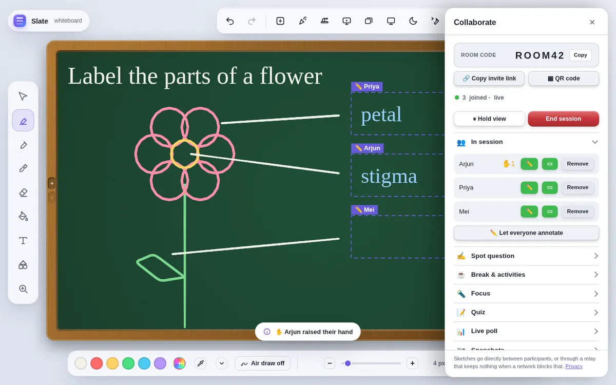Start presentation with the play-screen icon
616x385 pixels.
(346, 21)
